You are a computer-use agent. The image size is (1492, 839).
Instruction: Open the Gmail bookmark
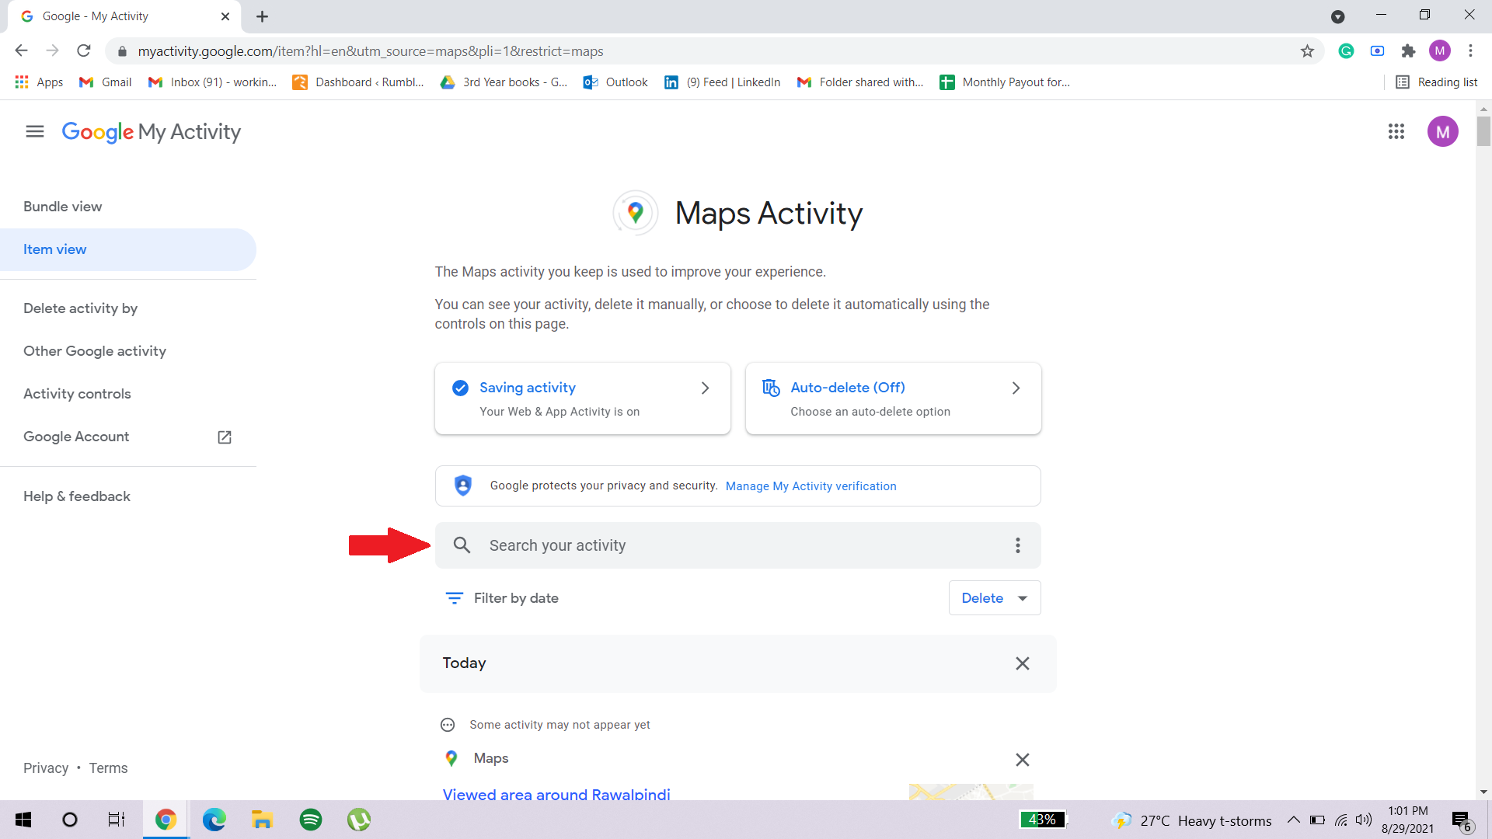(x=106, y=82)
